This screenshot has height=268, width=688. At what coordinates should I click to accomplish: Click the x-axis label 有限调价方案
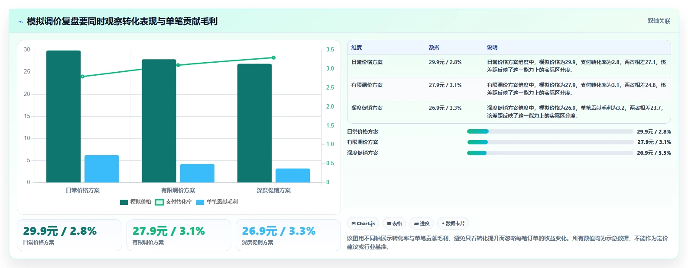pyautogui.click(x=178, y=190)
